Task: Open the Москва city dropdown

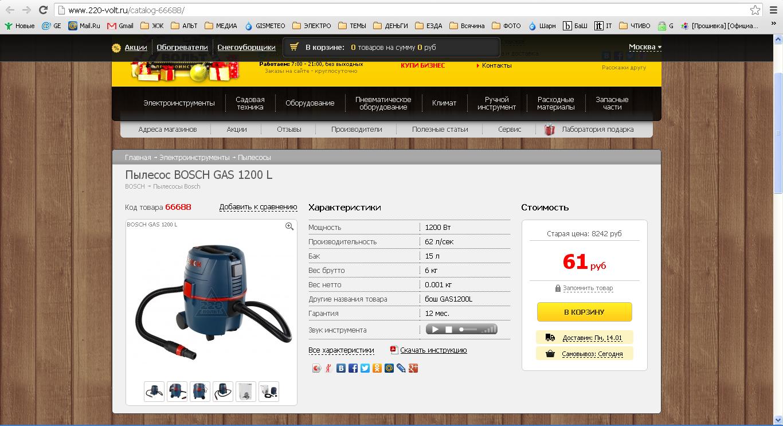Action: pos(645,47)
